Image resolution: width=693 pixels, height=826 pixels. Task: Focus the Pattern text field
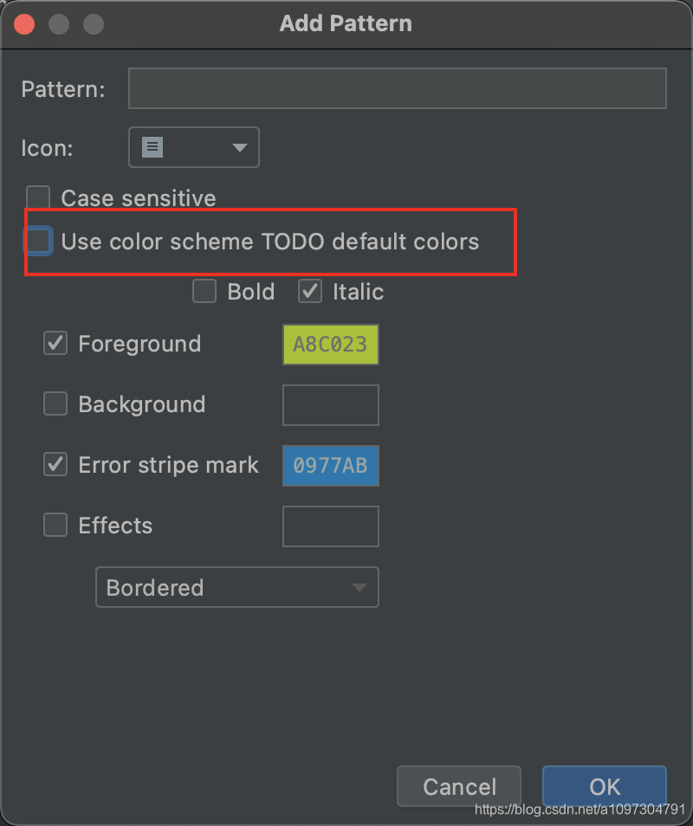[x=398, y=88]
